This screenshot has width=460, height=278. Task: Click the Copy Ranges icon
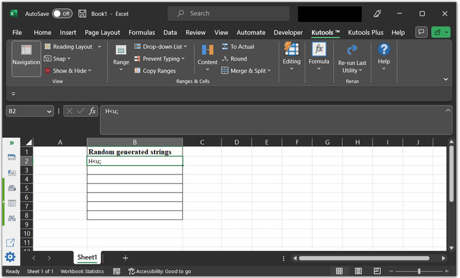coord(137,71)
